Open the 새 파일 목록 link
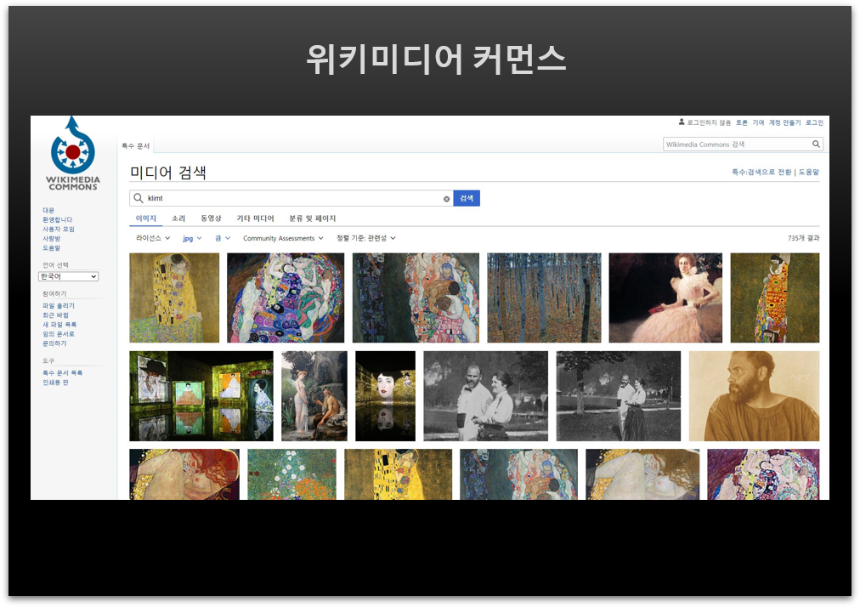Image resolution: width=860 pixels, height=607 pixels. click(x=59, y=325)
